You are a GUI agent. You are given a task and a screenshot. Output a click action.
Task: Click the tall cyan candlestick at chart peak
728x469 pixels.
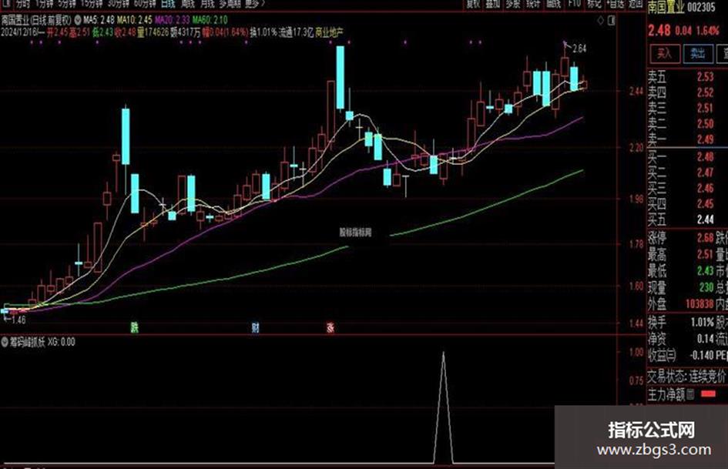click(341, 77)
